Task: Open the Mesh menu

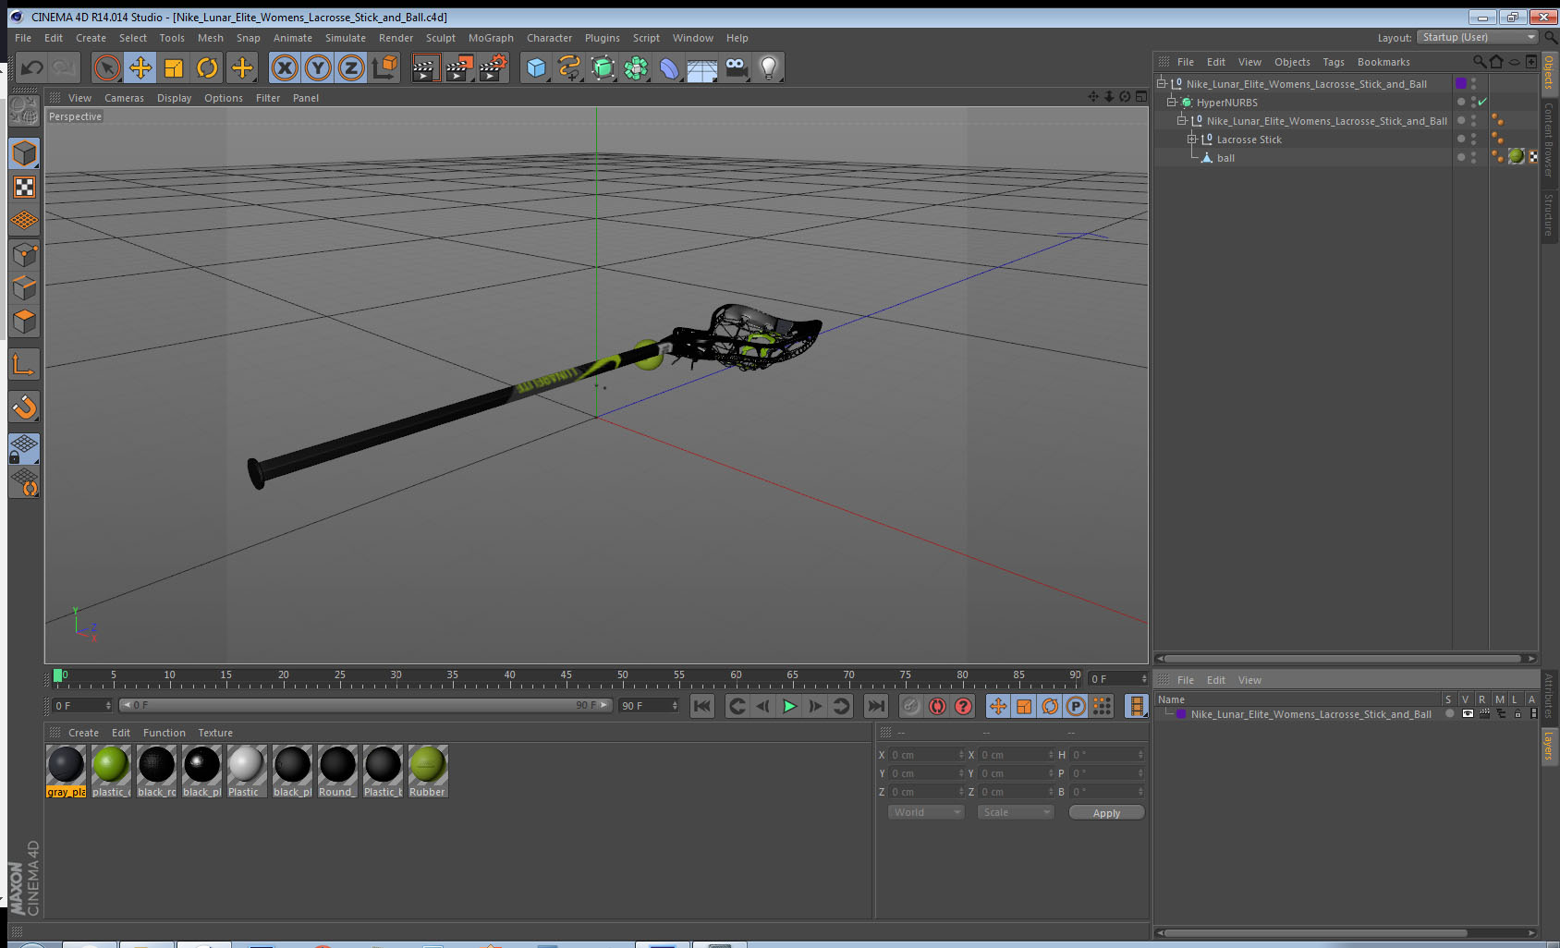Action: pos(210,38)
